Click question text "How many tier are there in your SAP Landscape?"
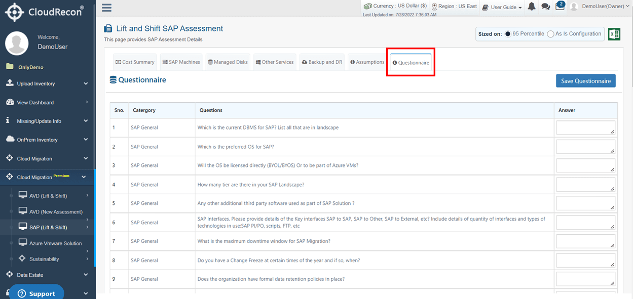This screenshot has width=633, height=299. [251, 185]
